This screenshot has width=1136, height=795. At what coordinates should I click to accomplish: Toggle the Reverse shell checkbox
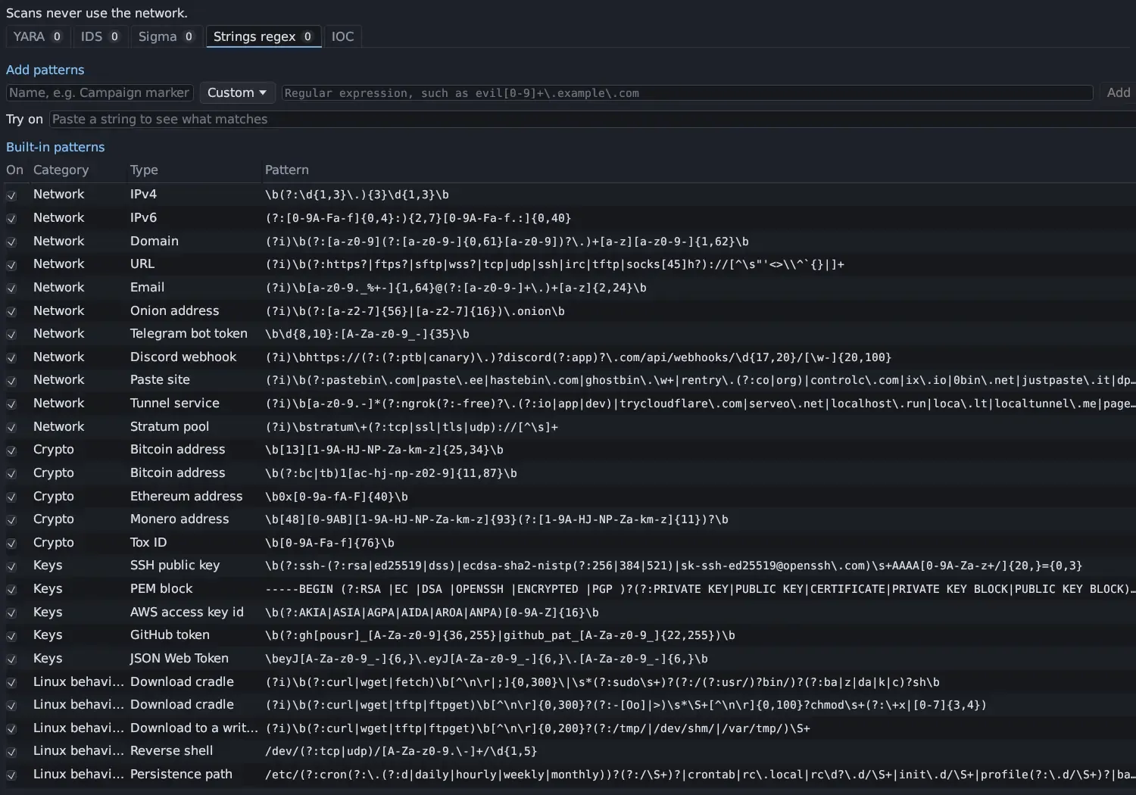[x=11, y=752]
